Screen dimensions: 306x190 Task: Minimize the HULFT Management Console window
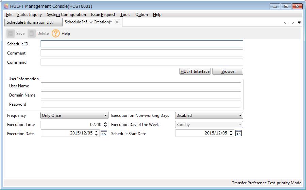click(x=275, y=6)
